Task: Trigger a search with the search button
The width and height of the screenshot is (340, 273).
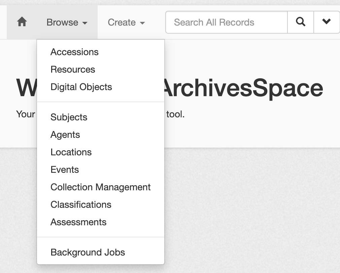Action: [300, 22]
